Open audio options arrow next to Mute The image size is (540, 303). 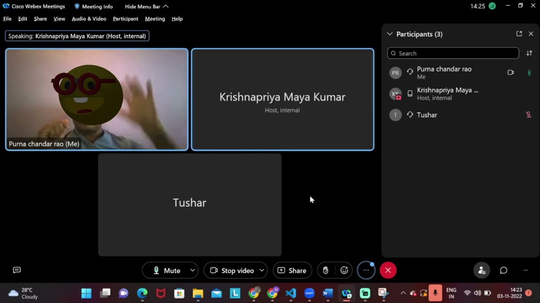pyautogui.click(x=193, y=271)
